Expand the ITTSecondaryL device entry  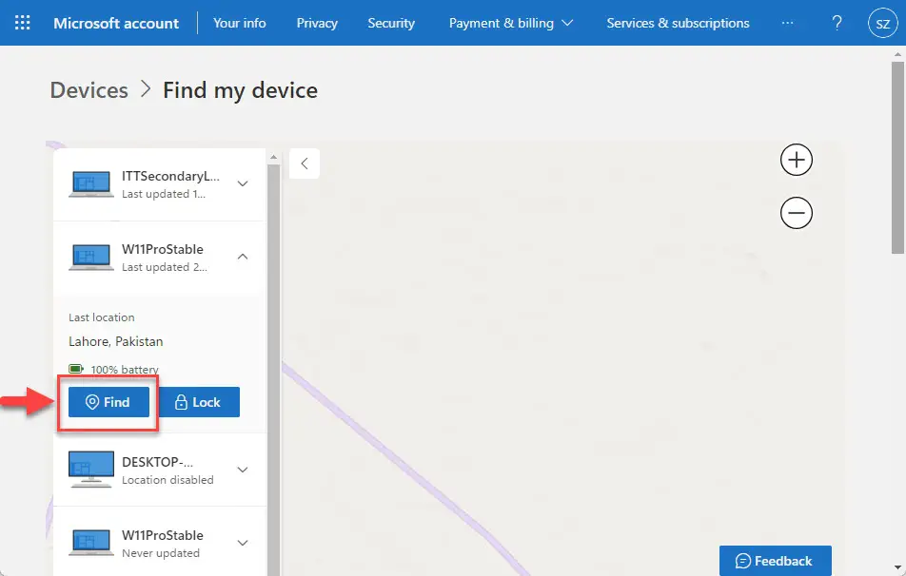tap(243, 183)
